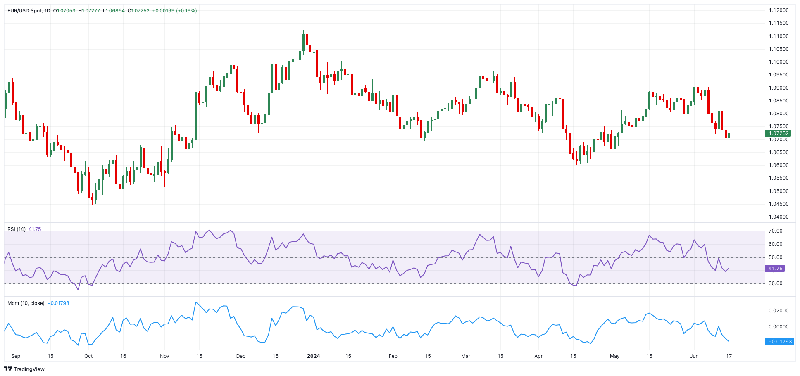The image size is (800, 376).
Task: Click the blue −0.01793 momentum value tag
Action: coord(780,342)
